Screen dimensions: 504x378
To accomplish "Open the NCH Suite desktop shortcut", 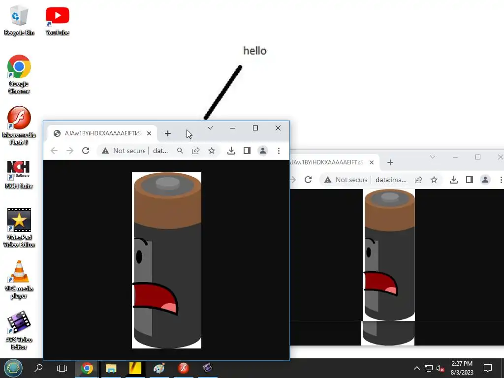I will (x=19, y=175).
